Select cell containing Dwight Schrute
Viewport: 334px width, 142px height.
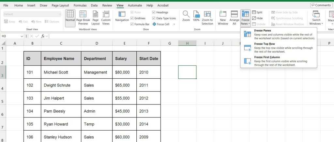[x=61, y=85]
